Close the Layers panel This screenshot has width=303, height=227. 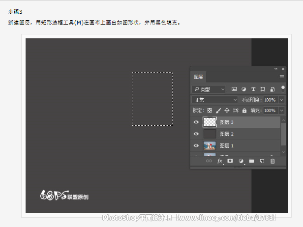(x=283, y=69)
